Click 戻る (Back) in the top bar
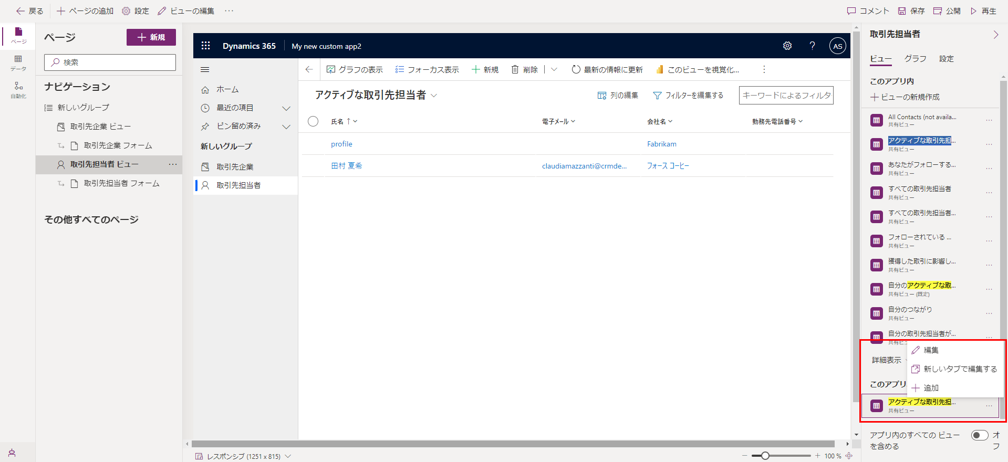This screenshot has width=1008, height=462. pyautogui.click(x=29, y=10)
